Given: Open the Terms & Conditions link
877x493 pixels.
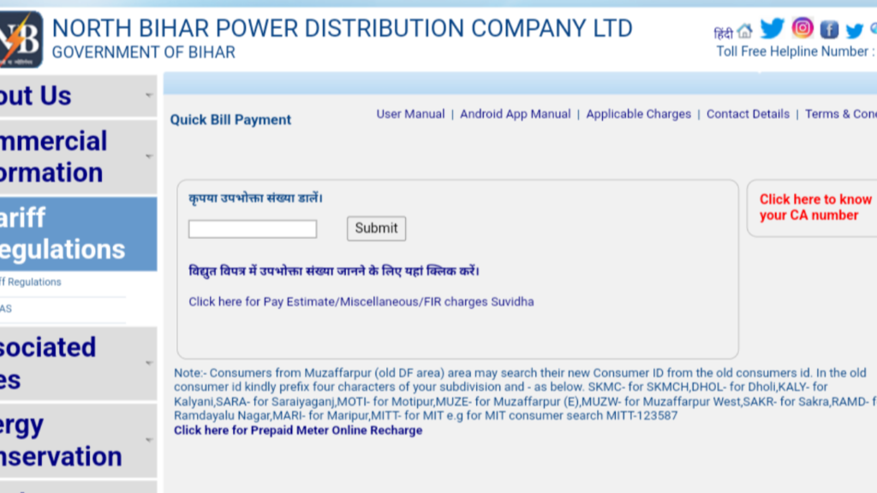Looking at the screenshot, I should point(841,114).
